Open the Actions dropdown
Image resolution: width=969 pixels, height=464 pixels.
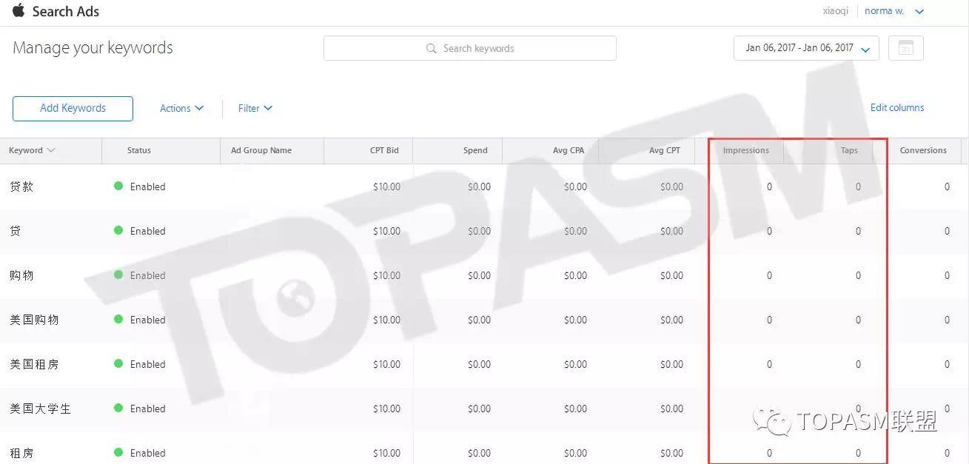click(181, 108)
